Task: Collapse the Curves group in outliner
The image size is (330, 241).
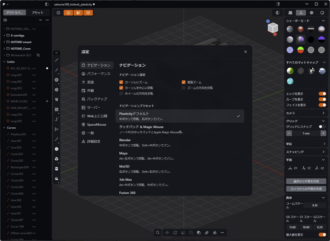Action: [x=4, y=128]
